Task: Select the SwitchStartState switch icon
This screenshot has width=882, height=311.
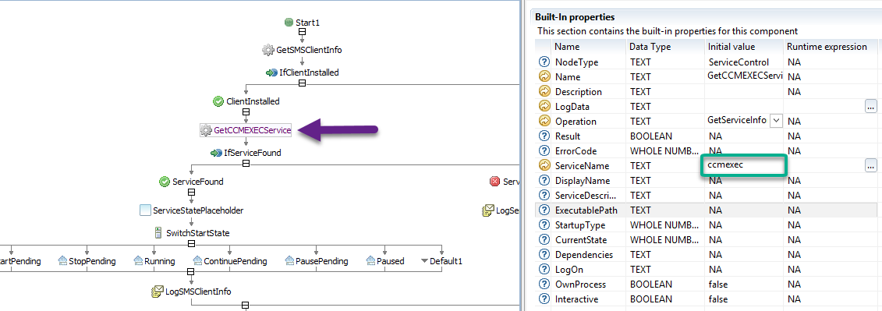Action: [158, 233]
